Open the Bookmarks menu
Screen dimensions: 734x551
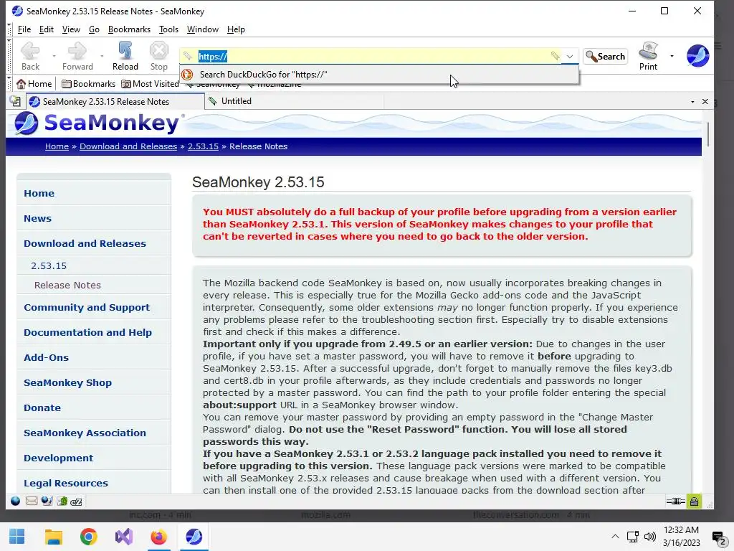pyautogui.click(x=129, y=29)
